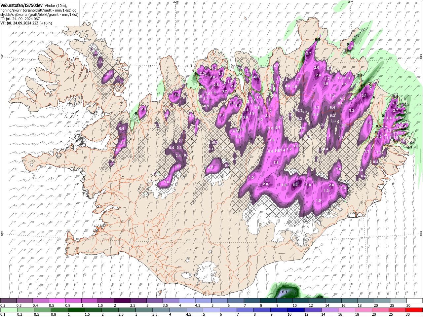Image resolution: width=423 pixels, height=317 pixels.
Task: Click the 3.9 precipitation value on the map
Action: (245, 117)
